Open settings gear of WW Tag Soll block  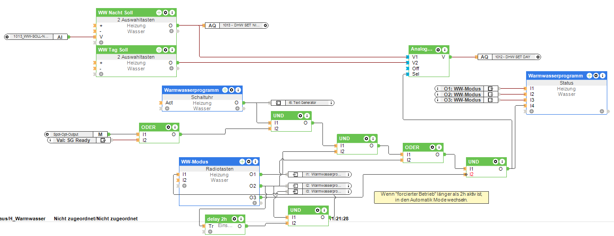165,50
